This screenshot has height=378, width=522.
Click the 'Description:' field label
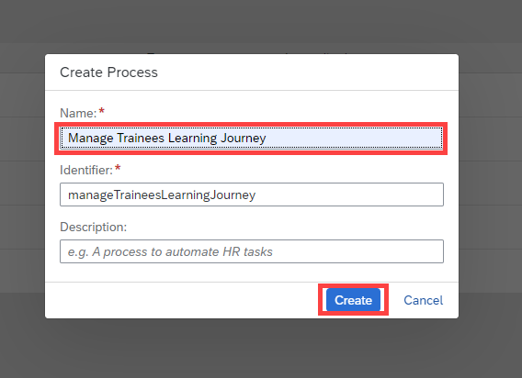(x=93, y=227)
